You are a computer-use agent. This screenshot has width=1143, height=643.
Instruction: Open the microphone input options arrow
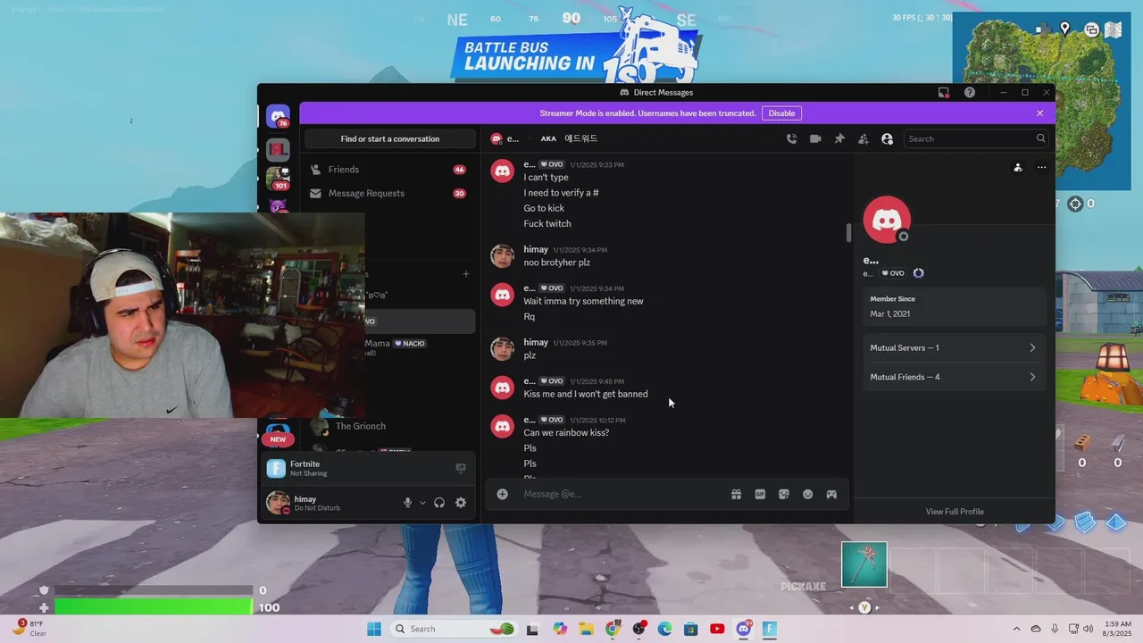pos(422,503)
